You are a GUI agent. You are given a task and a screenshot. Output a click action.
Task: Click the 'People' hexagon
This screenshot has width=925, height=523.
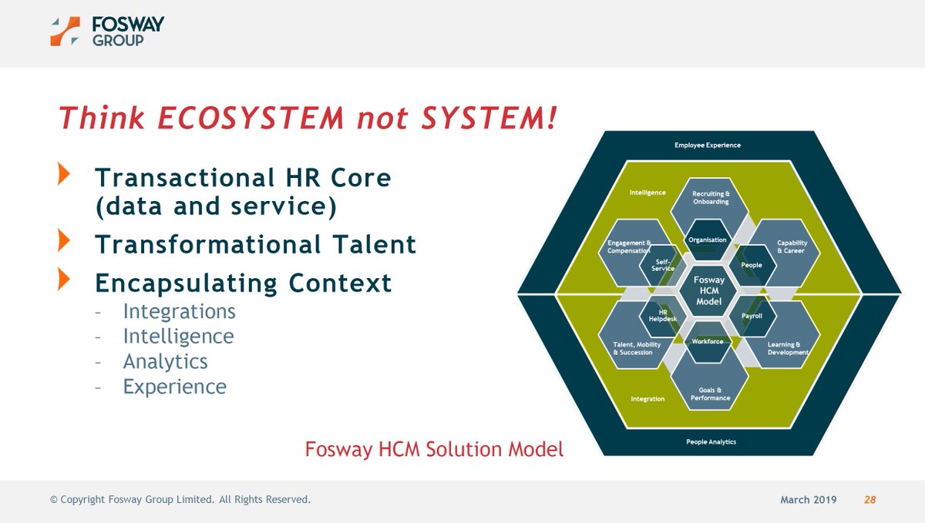751,265
